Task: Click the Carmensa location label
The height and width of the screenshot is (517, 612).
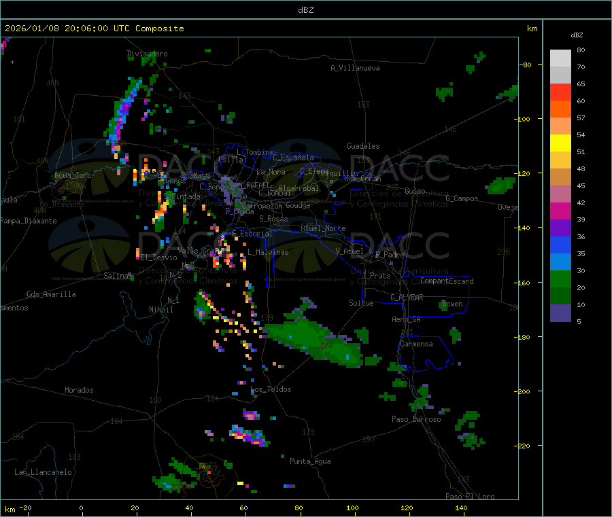Action: coord(416,344)
